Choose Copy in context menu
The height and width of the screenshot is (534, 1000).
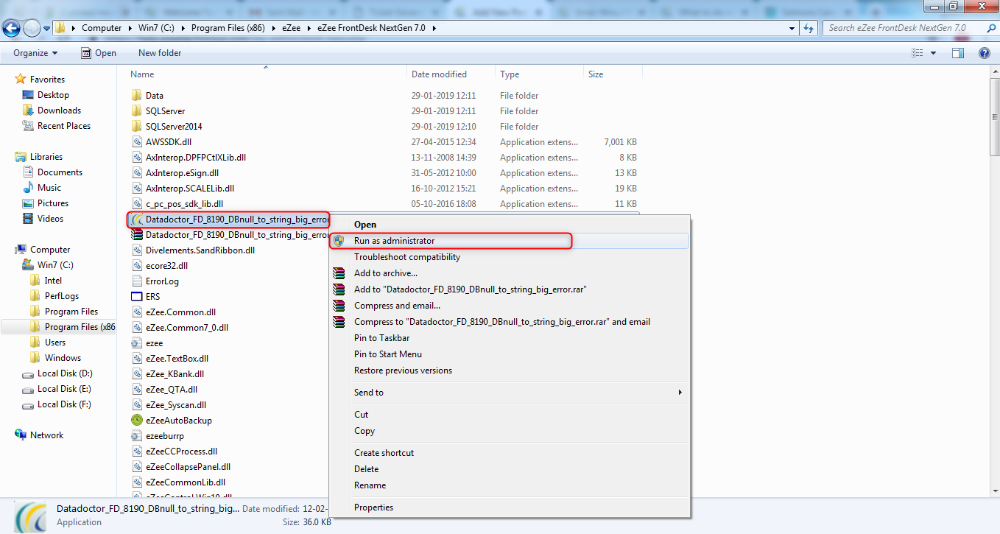click(365, 431)
